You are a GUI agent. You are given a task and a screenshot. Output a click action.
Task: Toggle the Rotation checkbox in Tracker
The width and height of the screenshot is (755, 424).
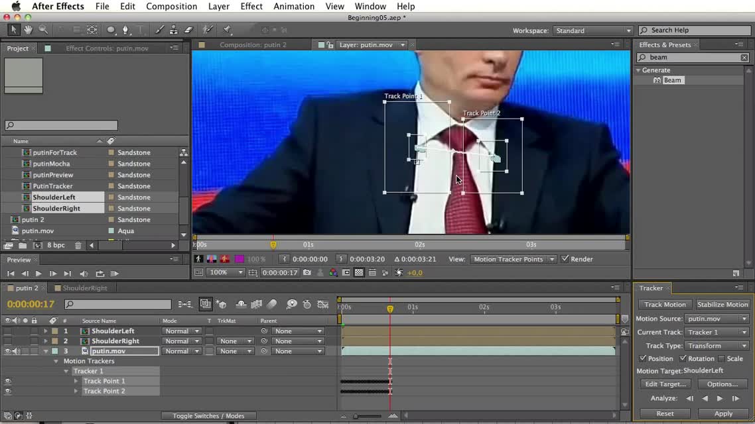682,358
